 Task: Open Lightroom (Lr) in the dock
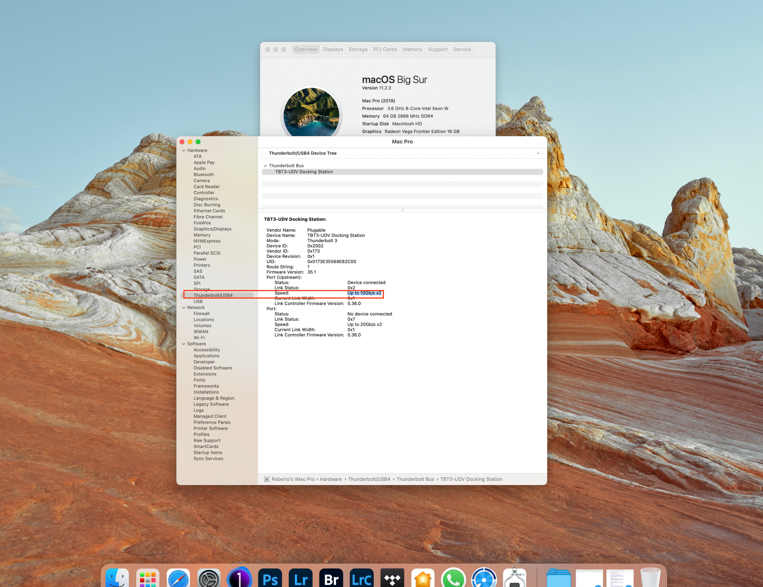coord(301,579)
